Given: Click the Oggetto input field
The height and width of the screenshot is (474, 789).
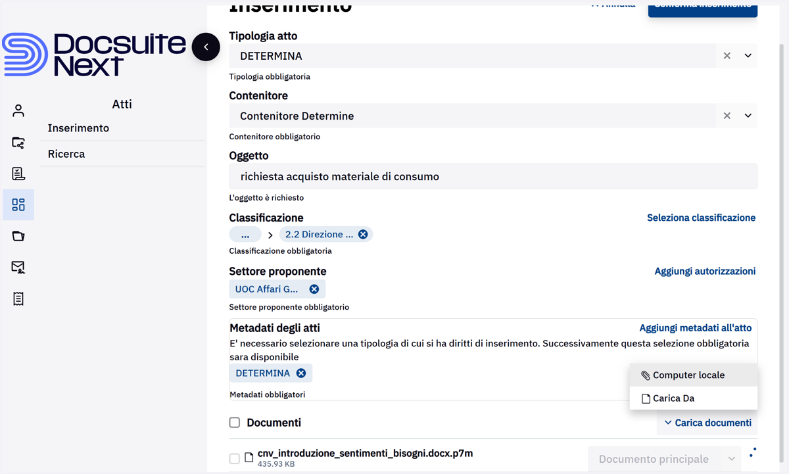Looking at the screenshot, I should pos(493,176).
